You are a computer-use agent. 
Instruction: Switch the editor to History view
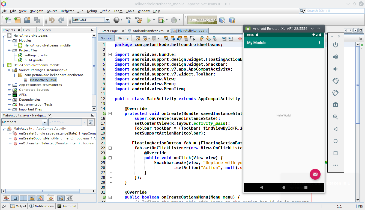click(123, 38)
